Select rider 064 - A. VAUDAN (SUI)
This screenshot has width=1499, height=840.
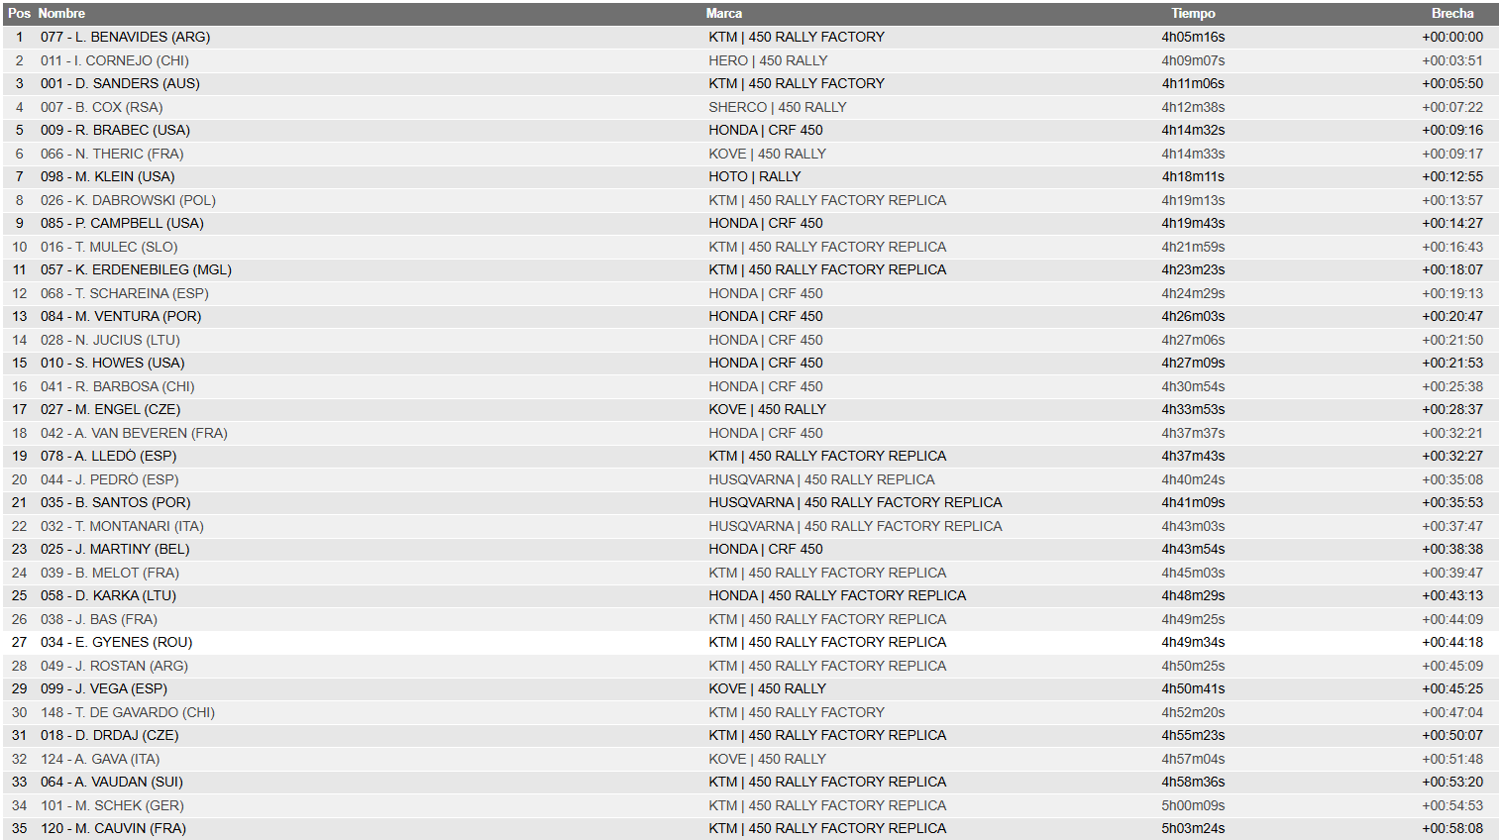[x=112, y=782]
